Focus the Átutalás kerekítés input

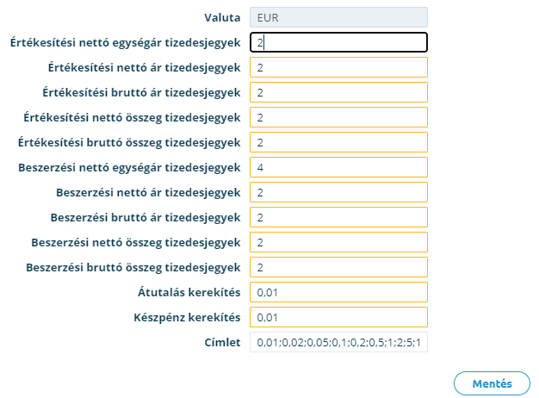pyautogui.click(x=338, y=292)
